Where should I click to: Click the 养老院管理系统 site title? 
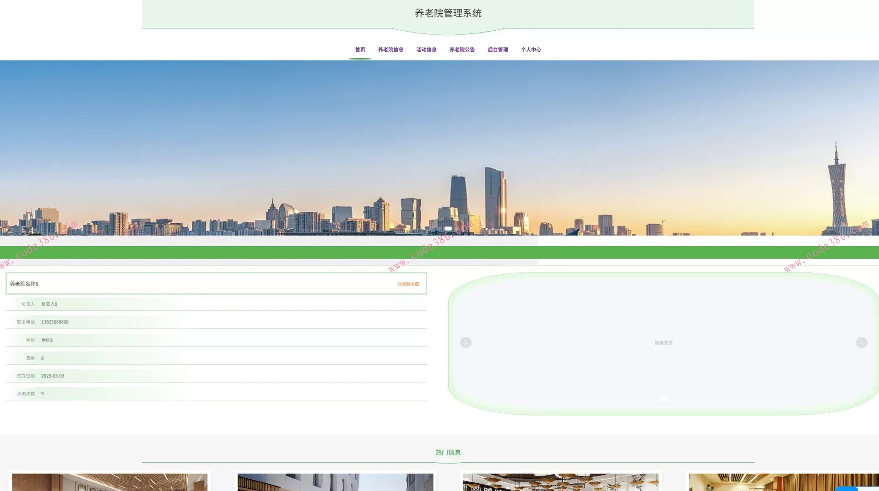coord(448,13)
